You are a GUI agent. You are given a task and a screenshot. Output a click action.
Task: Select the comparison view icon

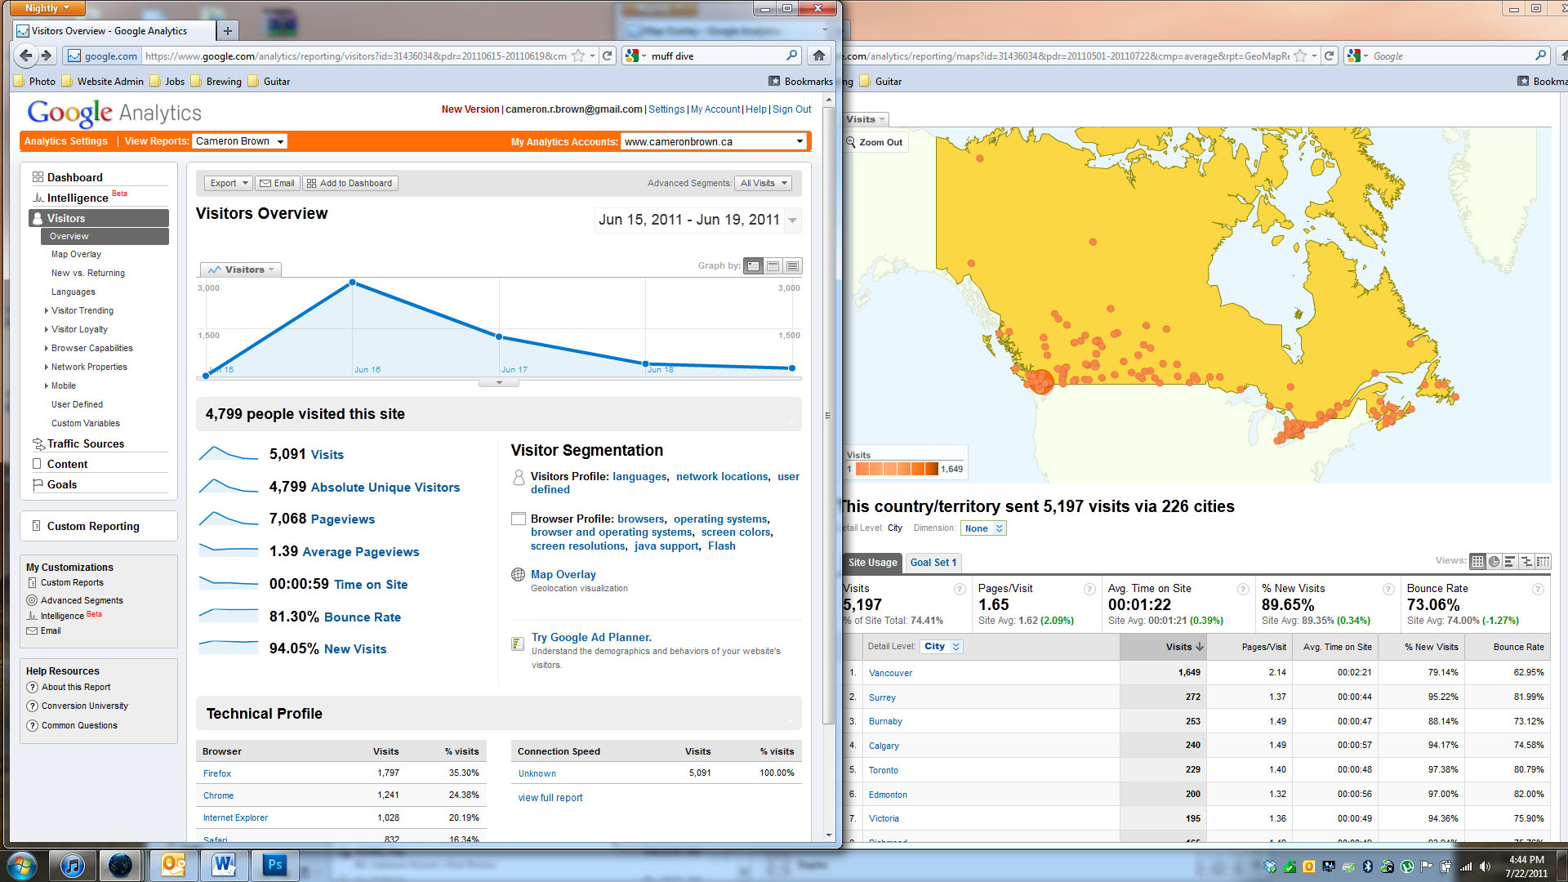point(1526,562)
